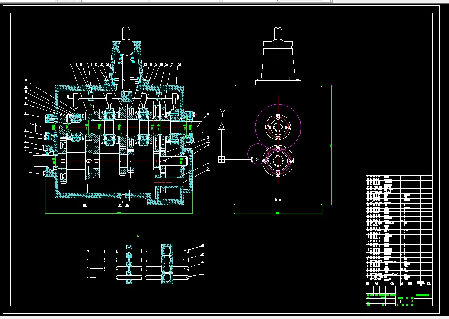Select part callout number "40" in detail view
The image size is (449, 319).
pyautogui.click(x=202, y=262)
